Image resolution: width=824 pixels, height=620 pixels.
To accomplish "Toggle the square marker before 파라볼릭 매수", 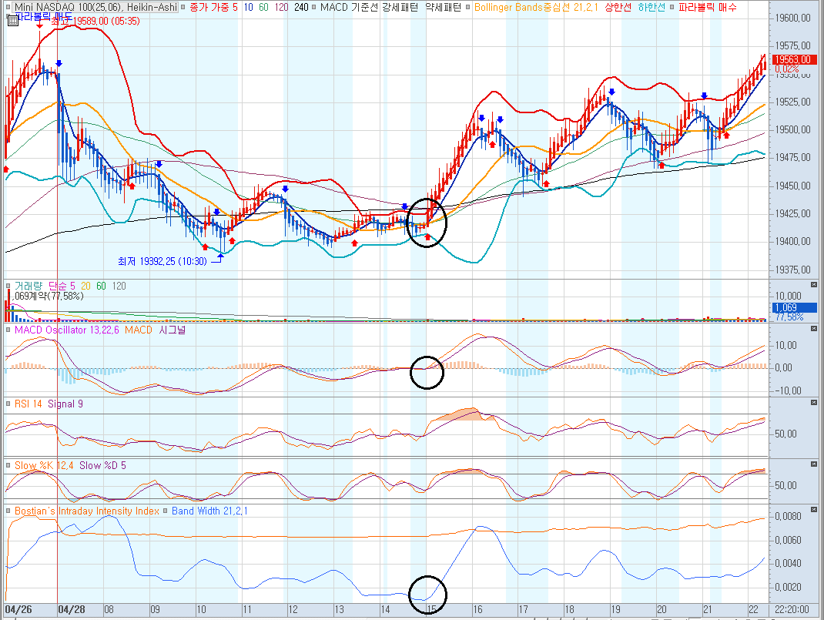I will pyautogui.click(x=672, y=8).
